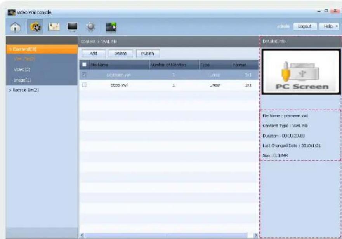Image resolution: width=342 pixels, height=239 pixels.
Task: Click the 1x1 format cell in second row
Action: tap(248, 85)
